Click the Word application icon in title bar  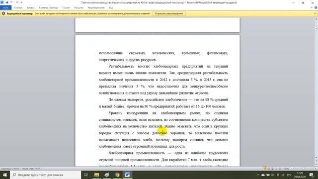click(x=2, y=2)
